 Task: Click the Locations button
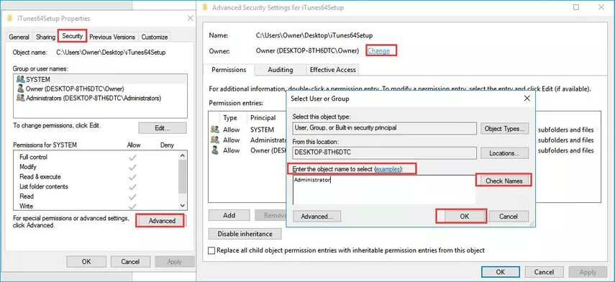504,153
